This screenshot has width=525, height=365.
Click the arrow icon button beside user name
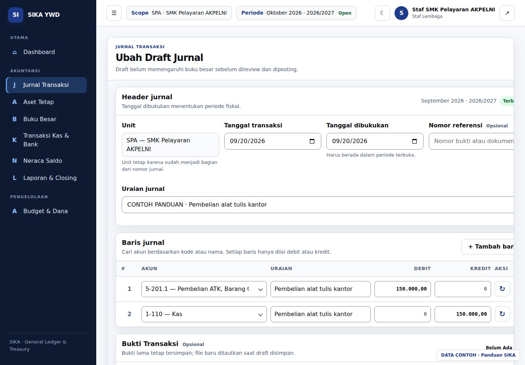(x=507, y=13)
